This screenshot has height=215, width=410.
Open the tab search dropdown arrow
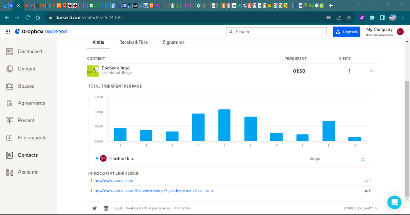click(x=359, y=5)
